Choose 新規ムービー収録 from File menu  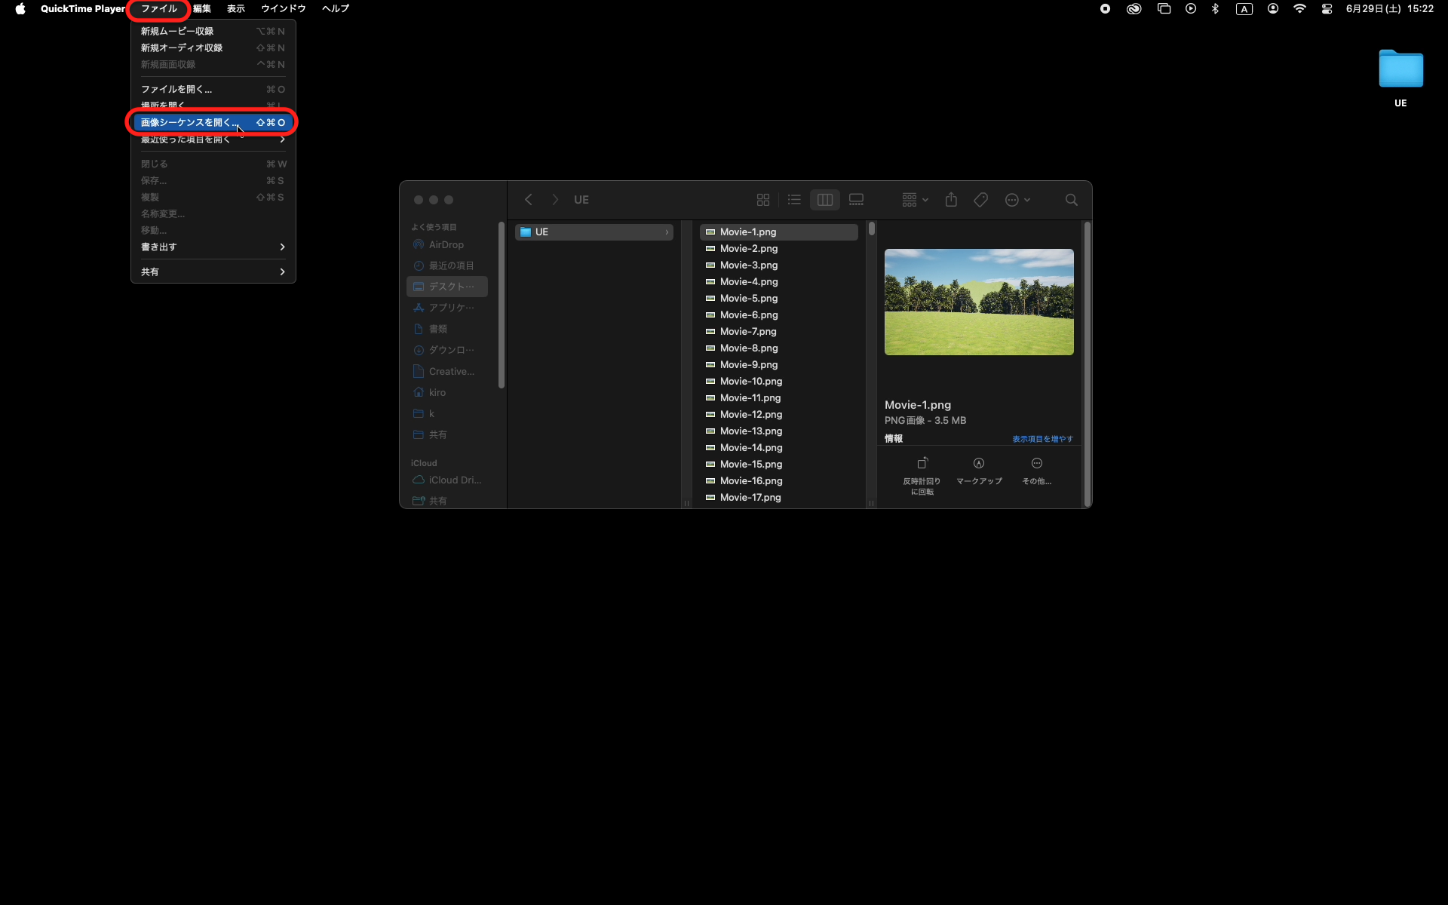pos(213,31)
